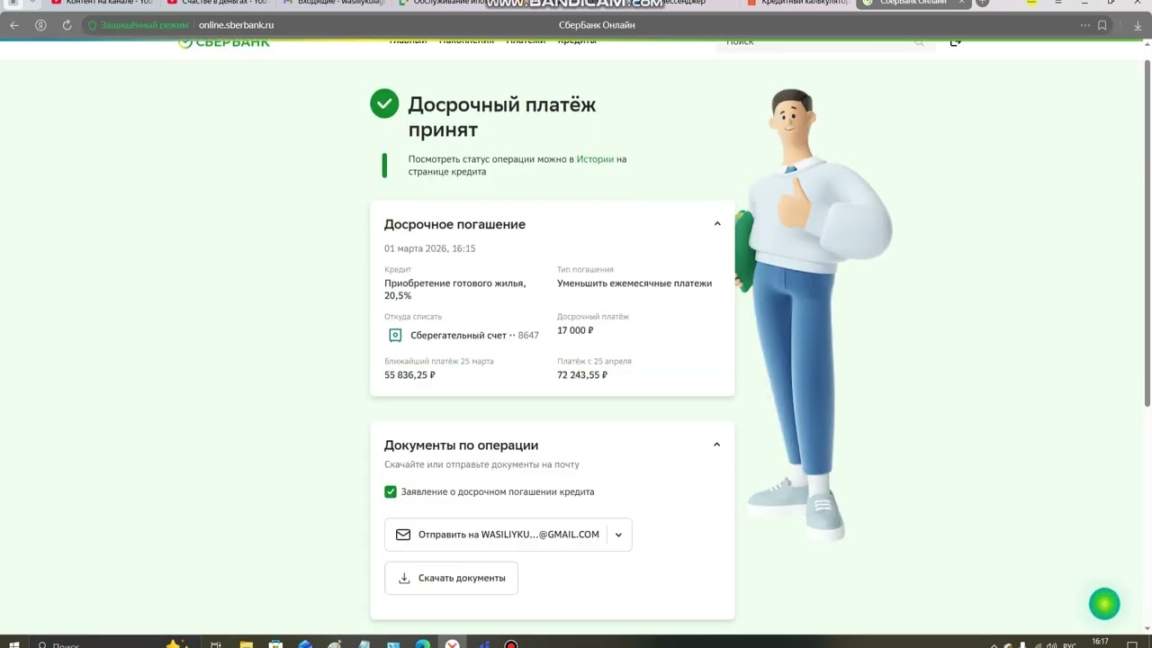
Task: Click the 55 836,25 ₽ nearest payment value
Action: (x=409, y=375)
